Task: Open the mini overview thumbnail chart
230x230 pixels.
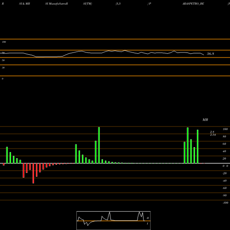Action: (114, 220)
